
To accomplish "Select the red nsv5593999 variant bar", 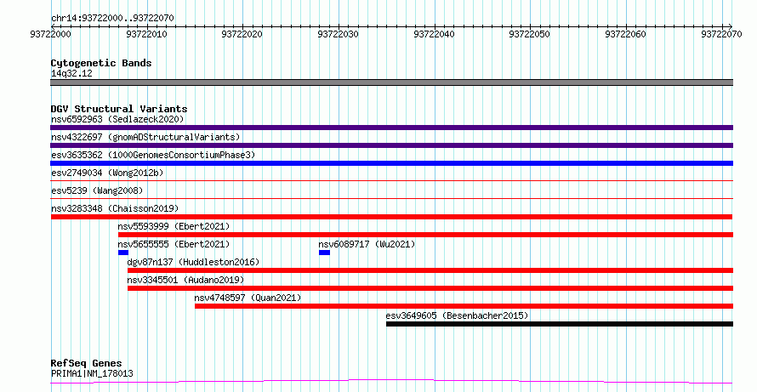I will (x=425, y=235).
